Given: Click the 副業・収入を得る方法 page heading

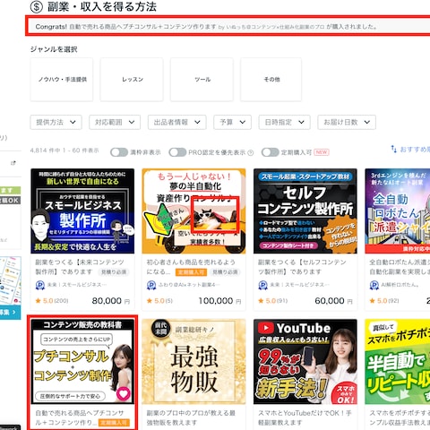Looking at the screenshot, I should pos(102,7).
